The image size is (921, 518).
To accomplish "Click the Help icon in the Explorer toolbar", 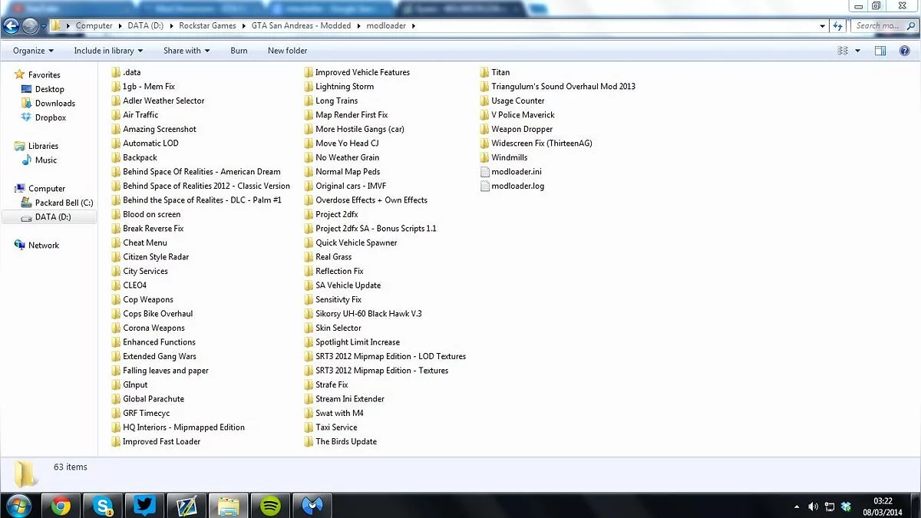I will pyautogui.click(x=904, y=51).
